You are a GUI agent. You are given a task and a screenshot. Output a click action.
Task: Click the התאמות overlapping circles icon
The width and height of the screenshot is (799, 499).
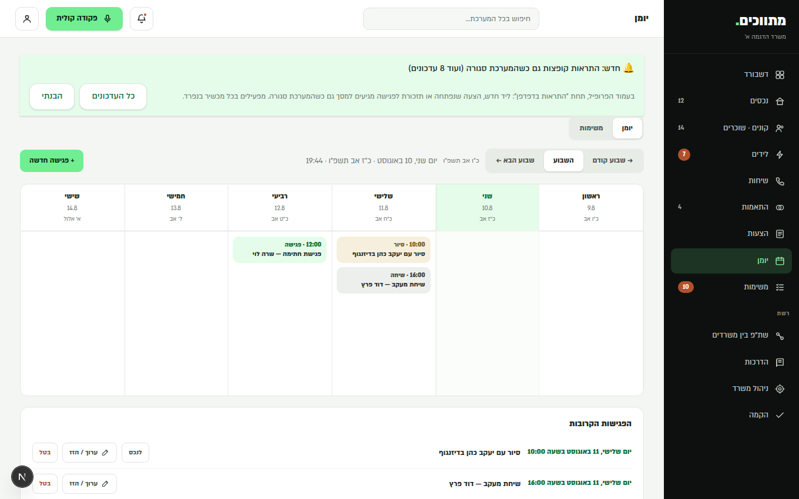click(x=780, y=207)
